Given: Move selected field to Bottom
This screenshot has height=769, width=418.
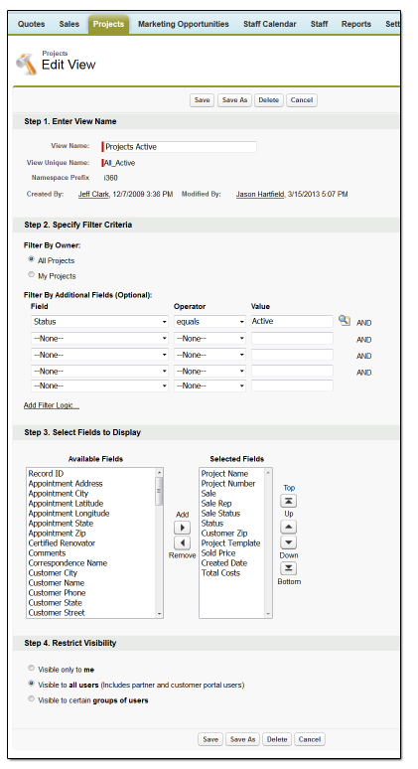Looking at the screenshot, I should coord(289,568).
